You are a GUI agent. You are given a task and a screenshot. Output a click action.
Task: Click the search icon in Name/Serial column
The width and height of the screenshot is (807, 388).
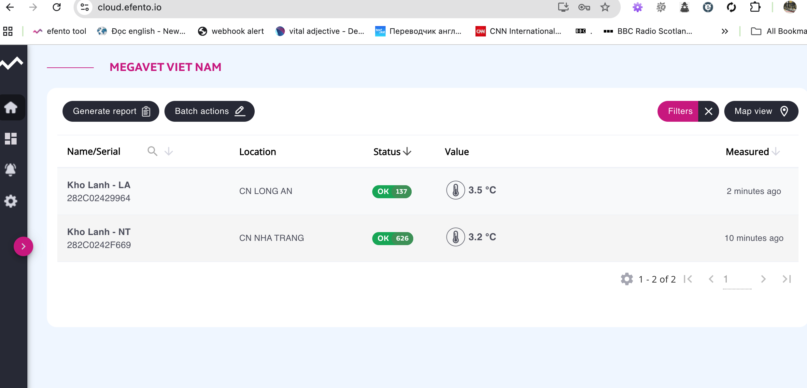[152, 151]
